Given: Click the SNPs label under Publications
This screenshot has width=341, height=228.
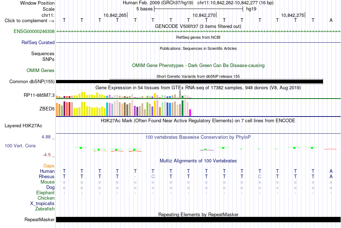Looking at the screenshot, I should pos(48,59).
